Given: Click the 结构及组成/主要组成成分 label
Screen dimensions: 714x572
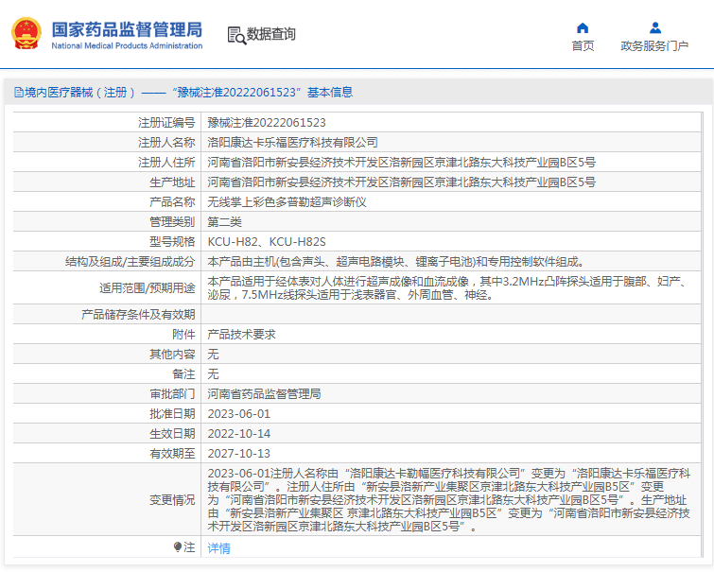Looking at the screenshot, I should click(131, 261).
